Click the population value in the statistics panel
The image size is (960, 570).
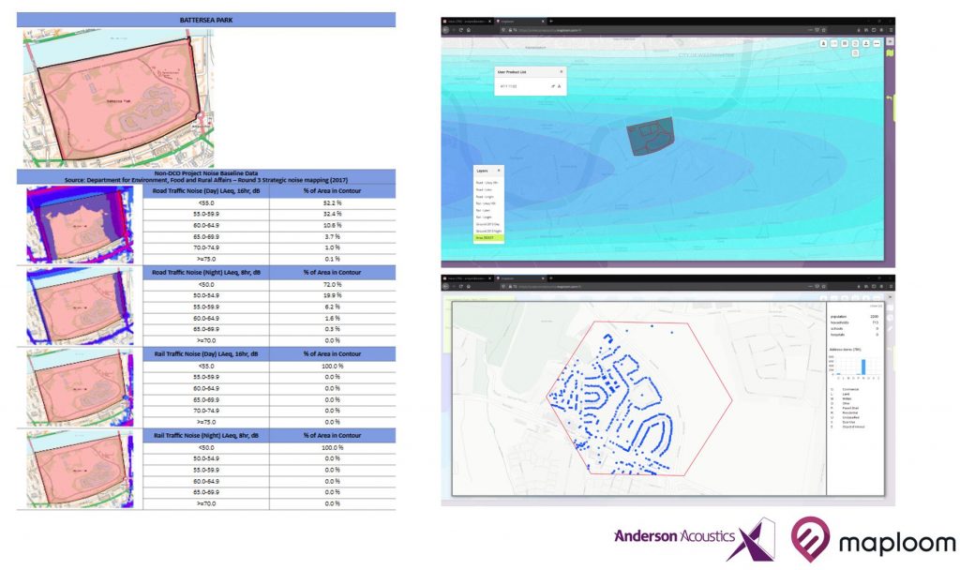click(x=875, y=317)
